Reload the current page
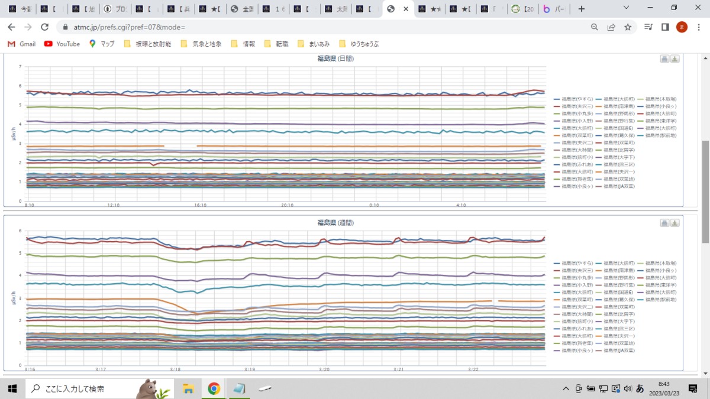Screen dimensions: 710x399 click(44, 27)
